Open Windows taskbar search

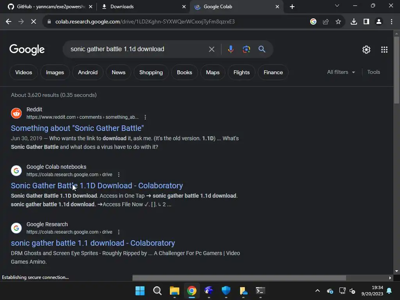(157, 291)
